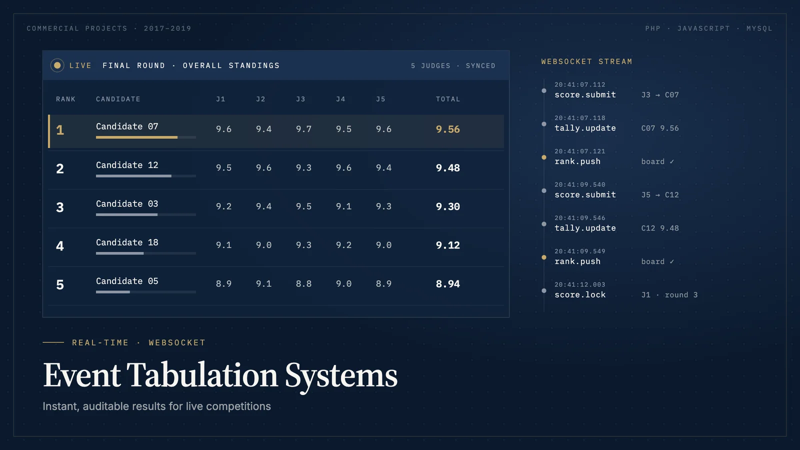This screenshot has height=450, width=800.
Task: Click the LIVE indicator dot icon
Action: tap(57, 65)
